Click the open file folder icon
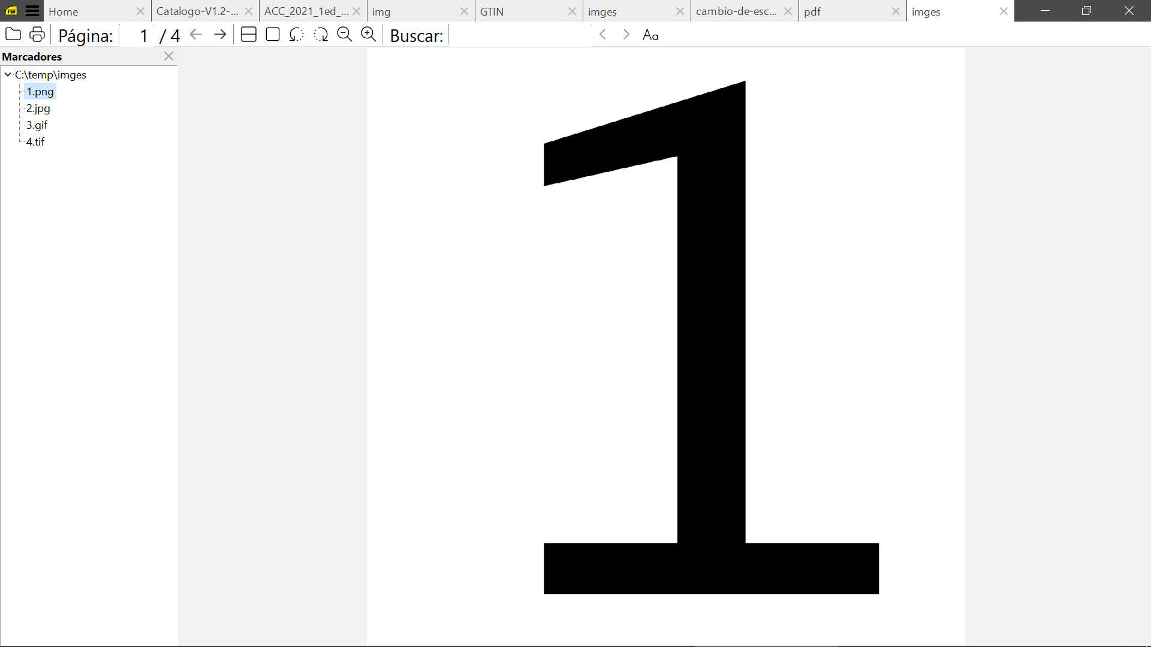 (x=13, y=35)
